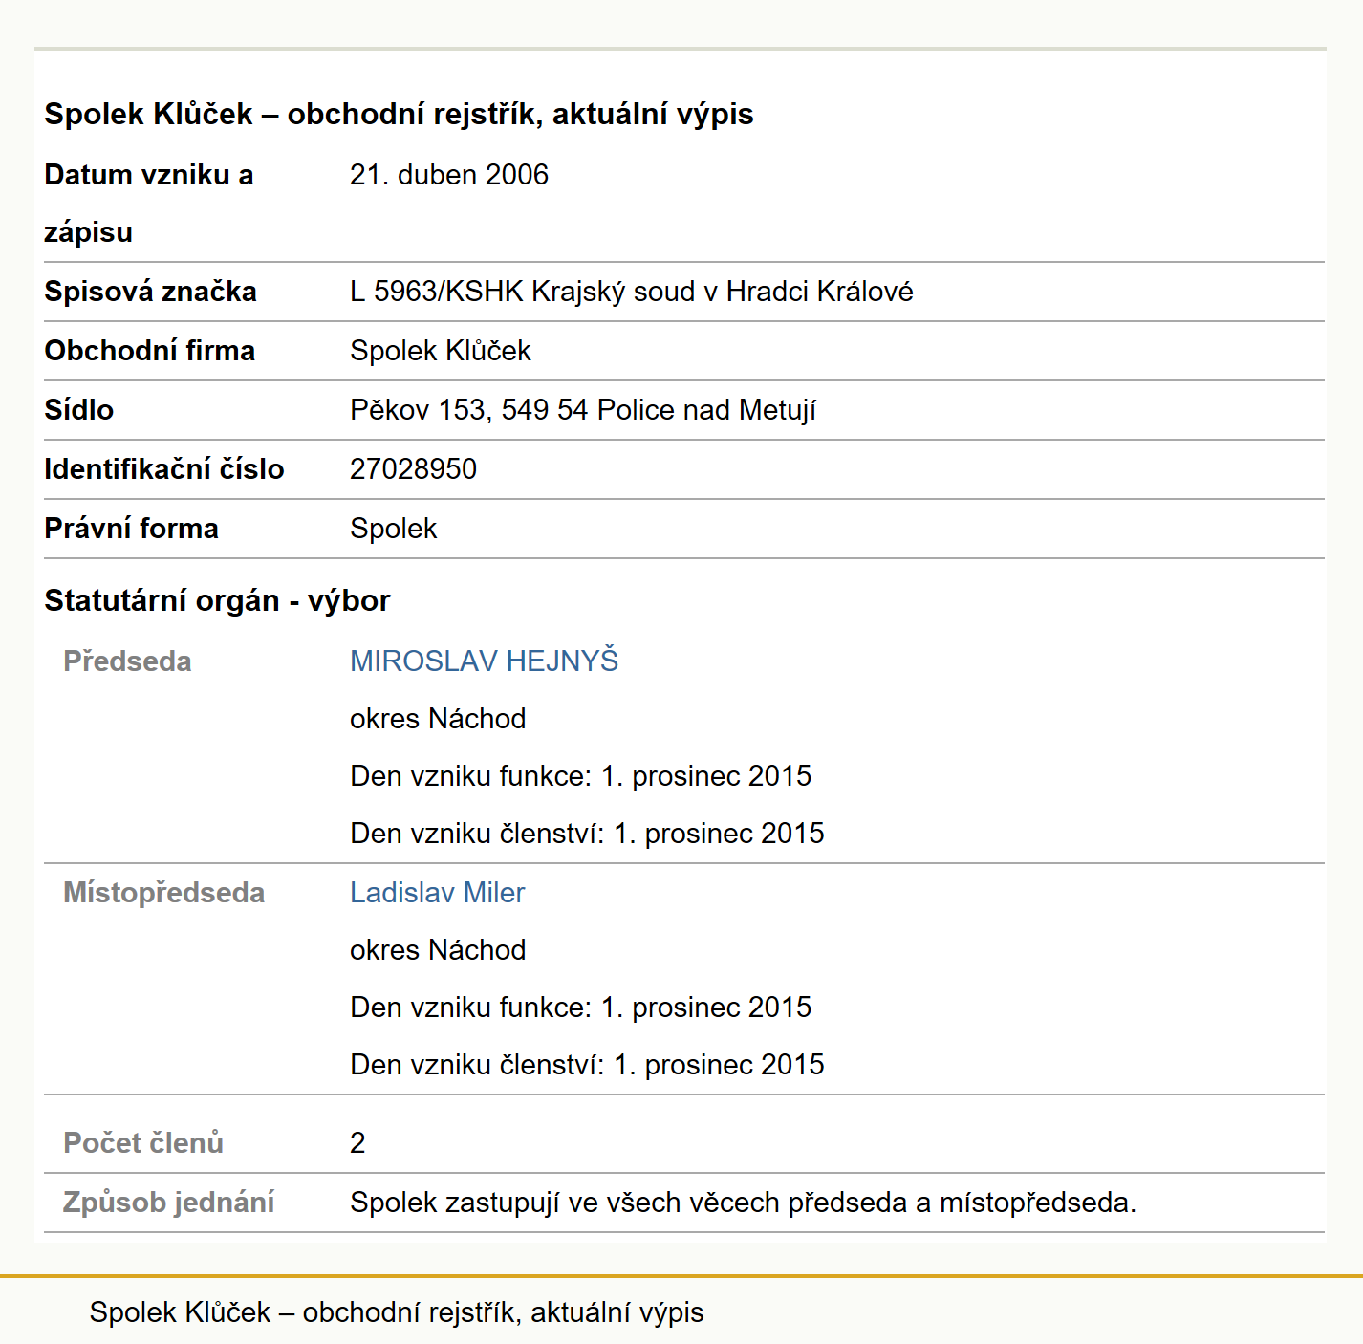Click okres Náchod under Miroslav Hejnyš

(438, 718)
